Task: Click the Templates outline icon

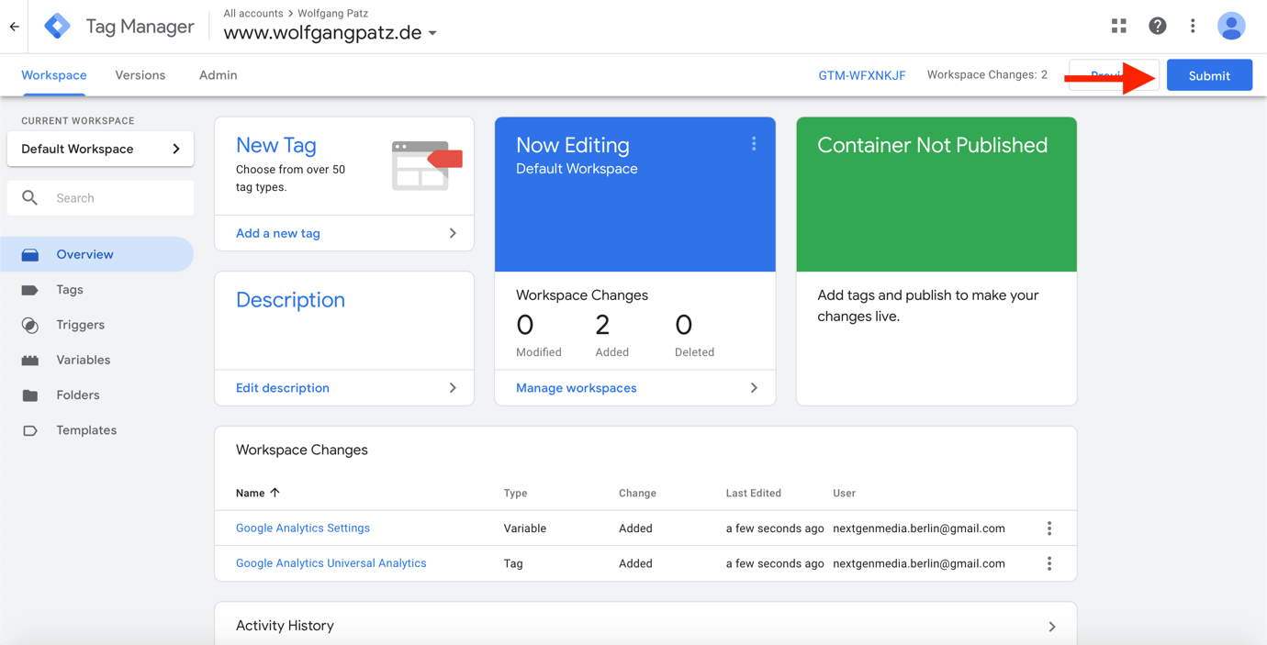Action: [30, 430]
